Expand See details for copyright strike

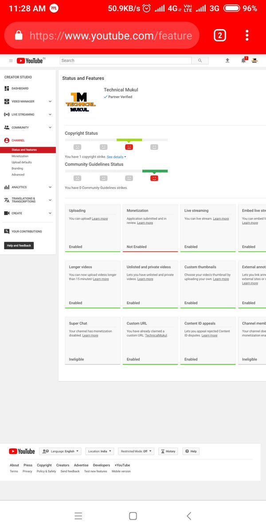[117, 157]
